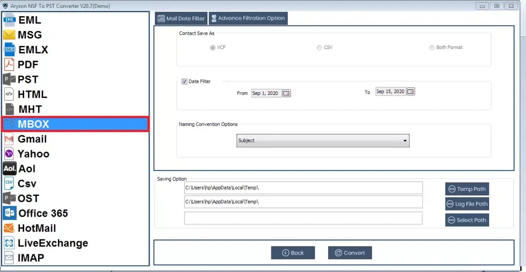Select the HotMail label
Image resolution: width=526 pixels, height=272 pixels.
37,228
